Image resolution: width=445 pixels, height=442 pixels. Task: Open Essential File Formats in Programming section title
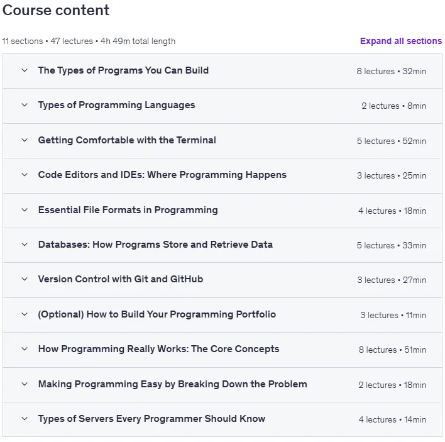128,210
